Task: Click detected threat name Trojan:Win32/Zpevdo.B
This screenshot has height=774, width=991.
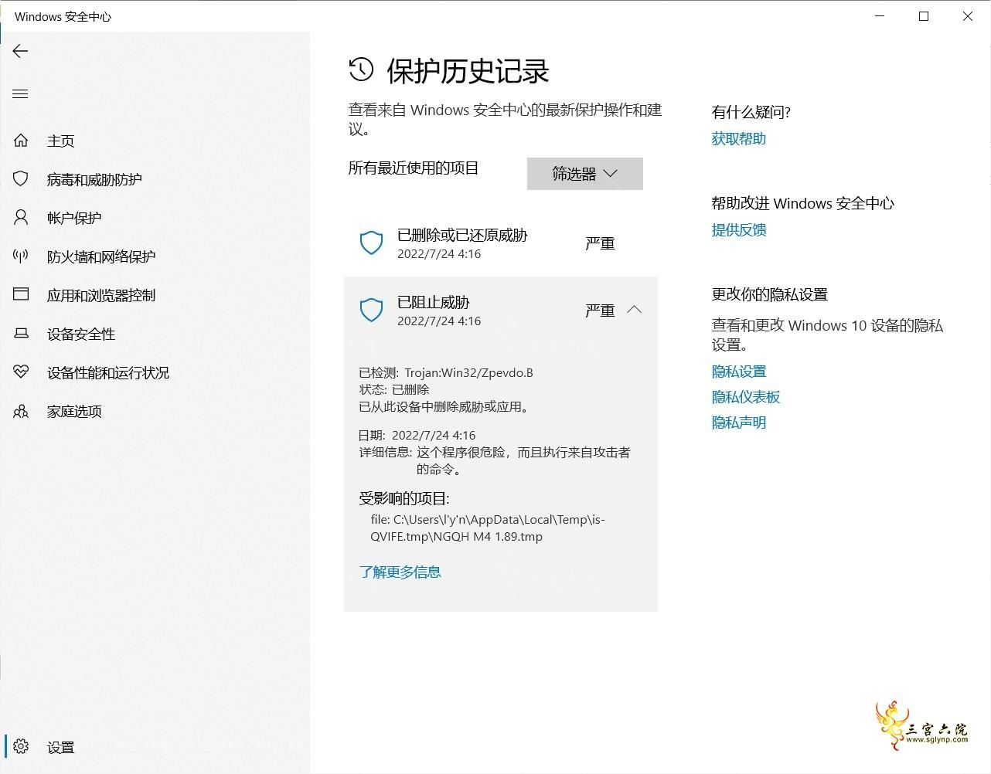Action: tap(468, 372)
